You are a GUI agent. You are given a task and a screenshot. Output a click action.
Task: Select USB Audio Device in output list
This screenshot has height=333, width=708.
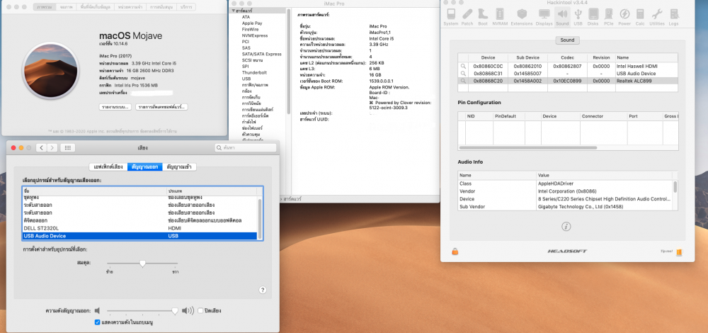pyautogui.click(x=139, y=236)
